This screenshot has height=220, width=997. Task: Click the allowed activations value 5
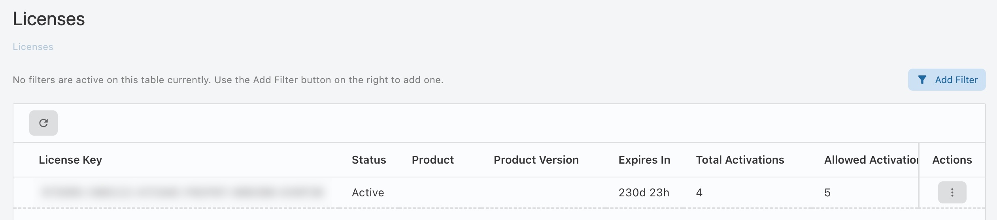tap(827, 193)
